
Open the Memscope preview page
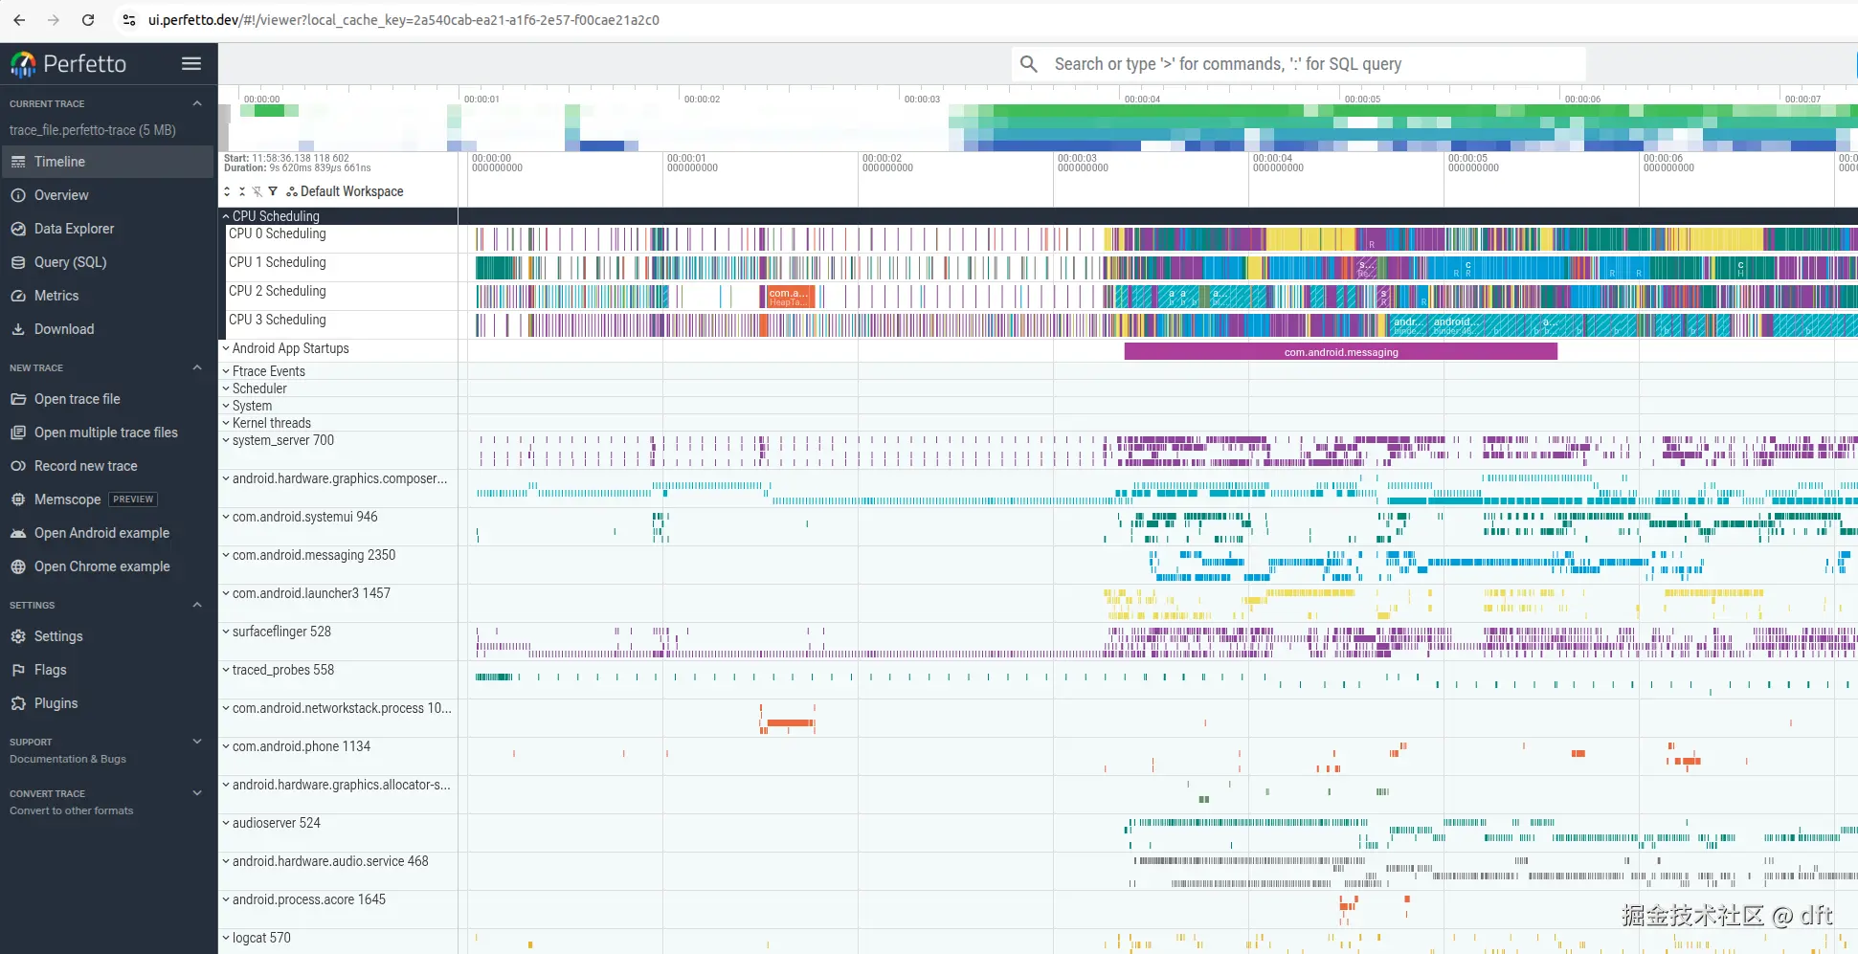(x=107, y=499)
